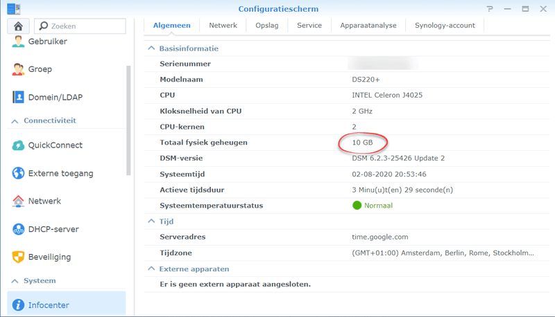Collapse the Connectiviteit sidebar section
The height and width of the screenshot is (317, 555).
click(15, 121)
